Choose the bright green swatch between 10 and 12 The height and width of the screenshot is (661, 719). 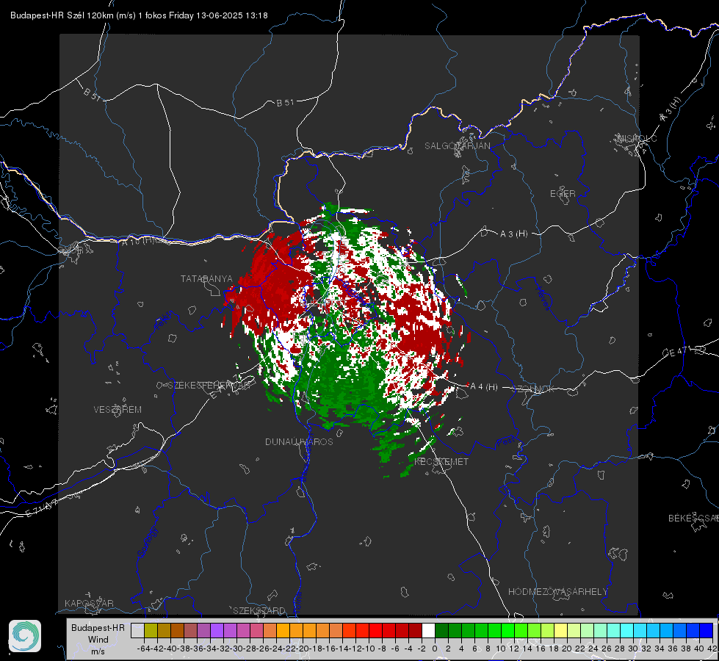507,630
